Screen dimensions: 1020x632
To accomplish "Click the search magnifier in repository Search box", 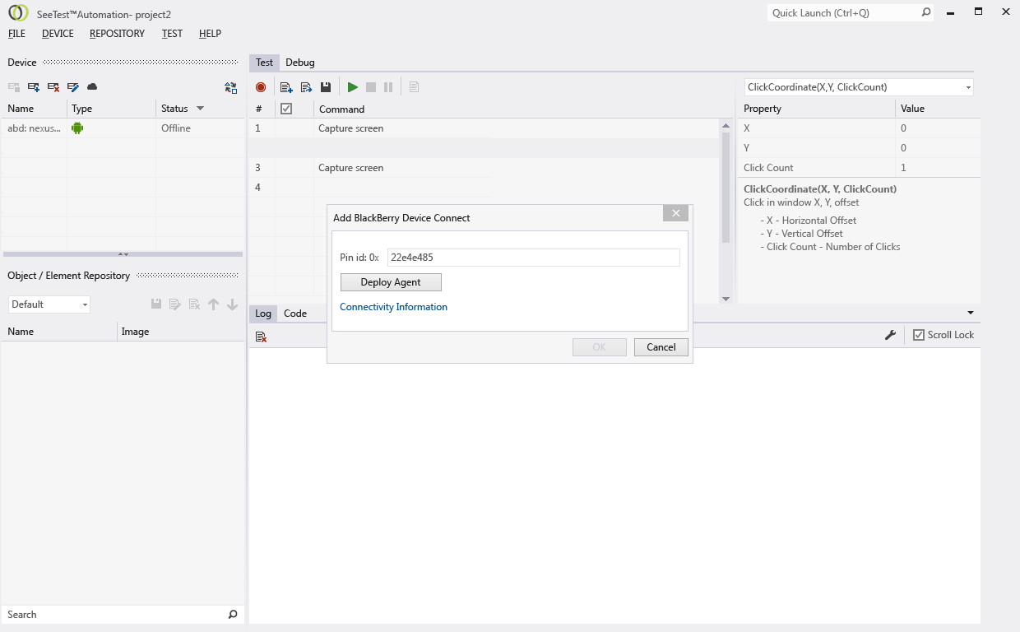I will [233, 615].
